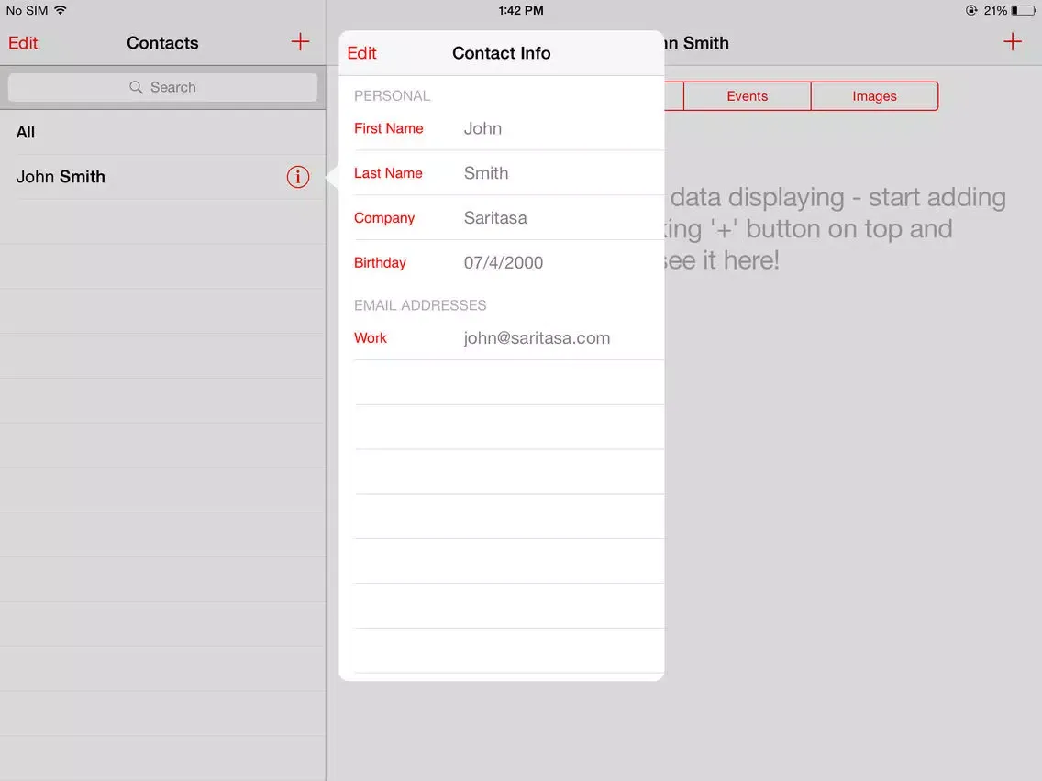Screen dimensions: 1042x781
Task: Tap the Contact Info title
Action: pyautogui.click(x=501, y=53)
